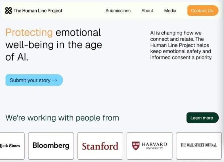
Task: Click "The Human Line Project" site name
Action: click(38, 11)
